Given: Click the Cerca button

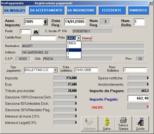Looking at the screenshot, I should click(x=87, y=38).
